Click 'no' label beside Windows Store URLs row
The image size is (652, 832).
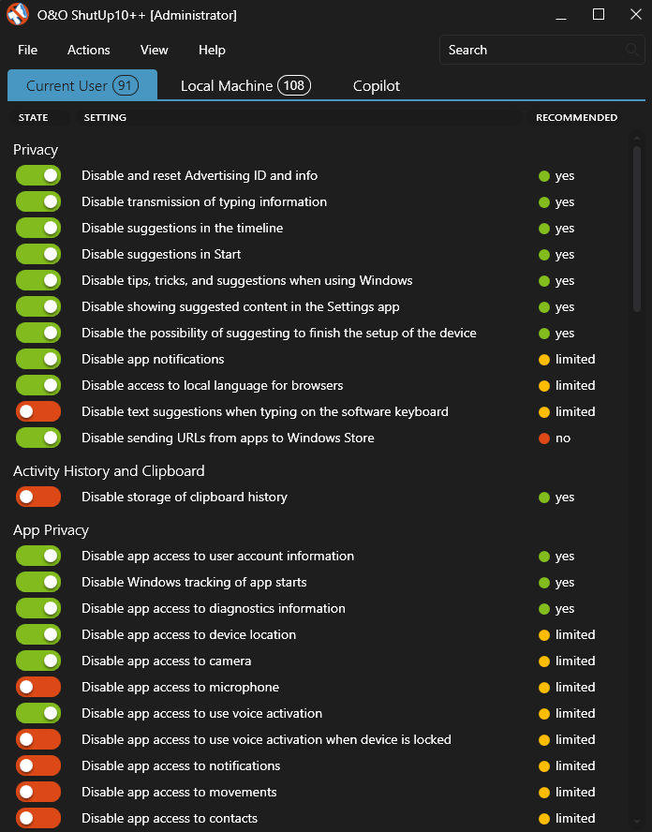pos(563,438)
